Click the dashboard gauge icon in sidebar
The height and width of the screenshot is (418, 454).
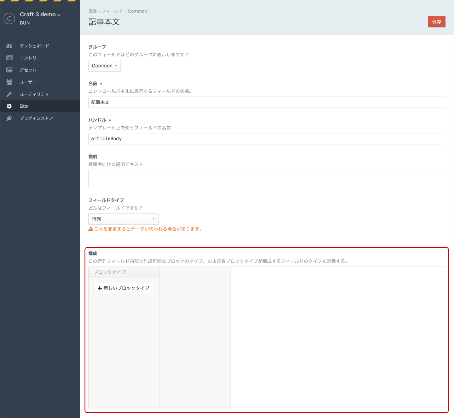pyautogui.click(x=9, y=46)
